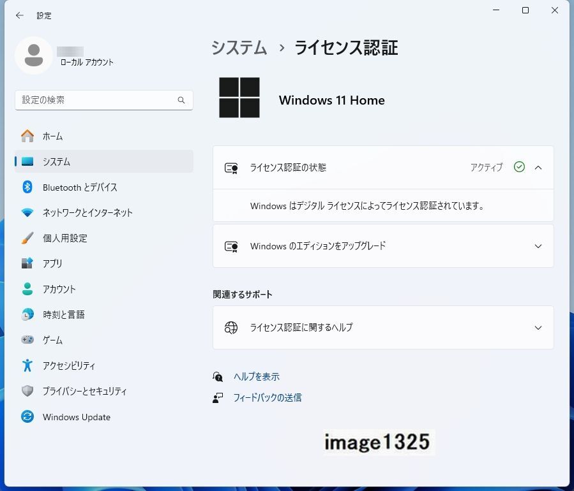The width and height of the screenshot is (574, 491).
Task: Click the digital license activation message
Action: point(367,206)
